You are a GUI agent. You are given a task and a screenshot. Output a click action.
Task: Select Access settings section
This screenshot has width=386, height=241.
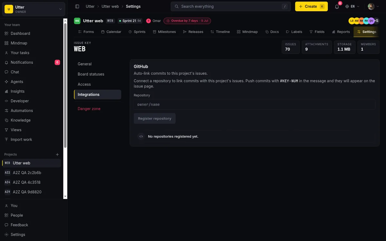pos(97,84)
